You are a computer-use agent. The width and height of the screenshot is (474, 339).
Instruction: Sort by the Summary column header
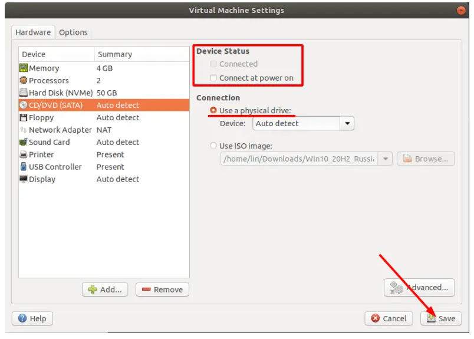[x=141, y=54]
